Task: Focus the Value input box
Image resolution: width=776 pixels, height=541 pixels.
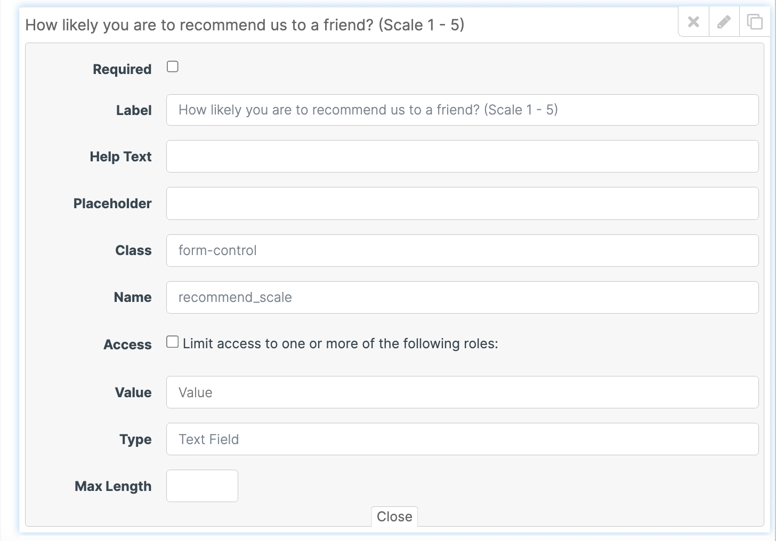Action: [462, 392]
